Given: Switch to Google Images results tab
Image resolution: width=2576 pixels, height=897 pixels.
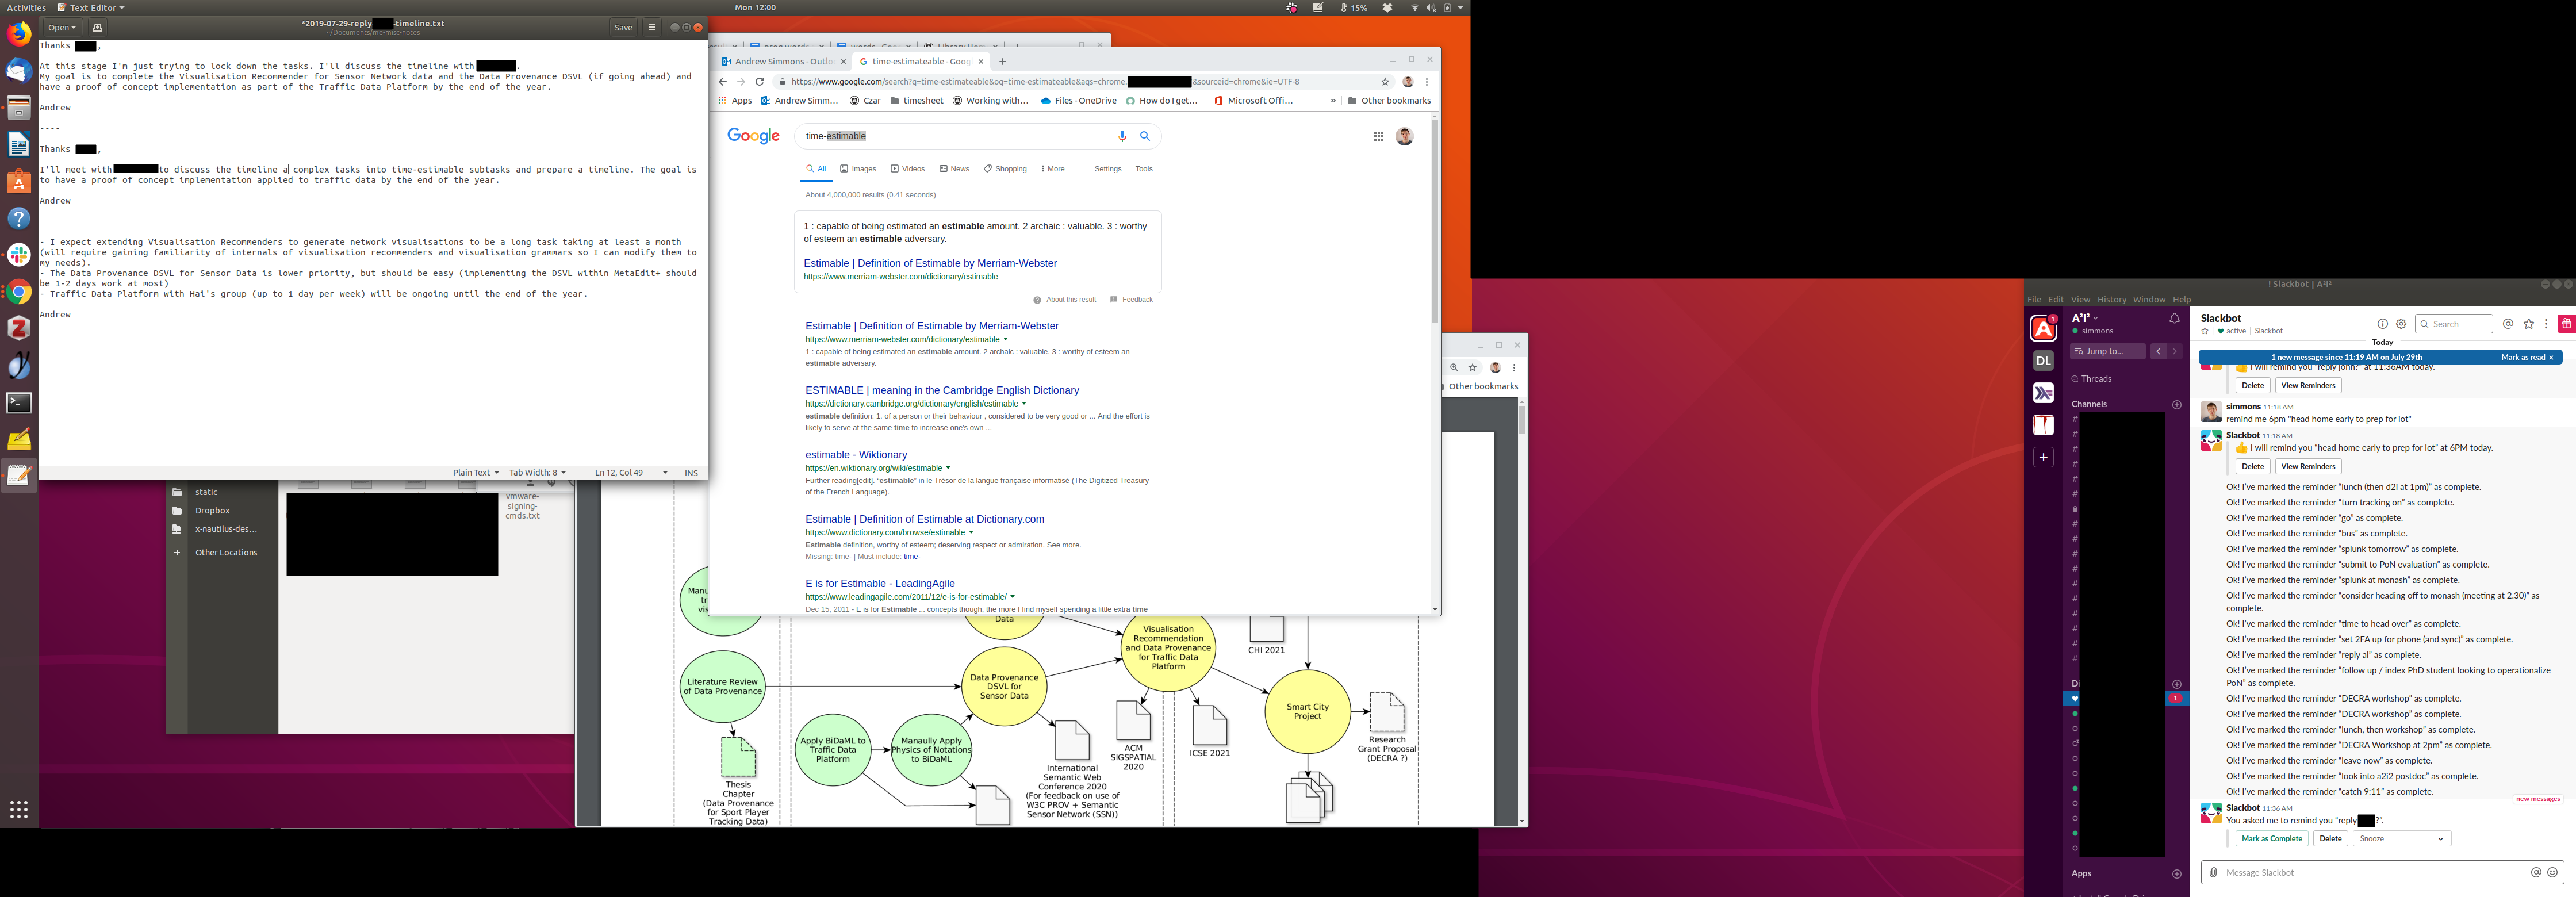Looking at the screenshot, I should pyautogui.click(x=858, y=169).
